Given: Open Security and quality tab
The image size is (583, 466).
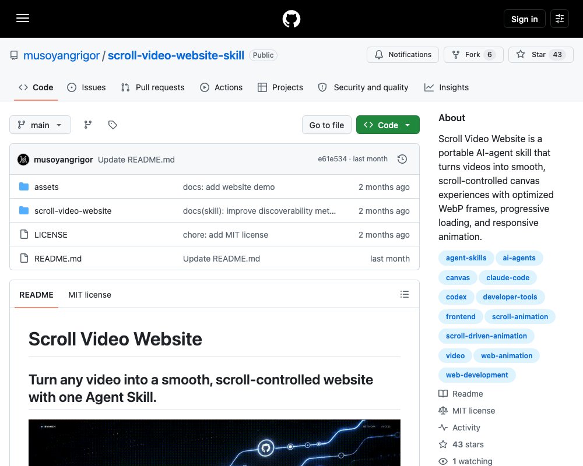Looking at the screenshot, I should 363,87.
